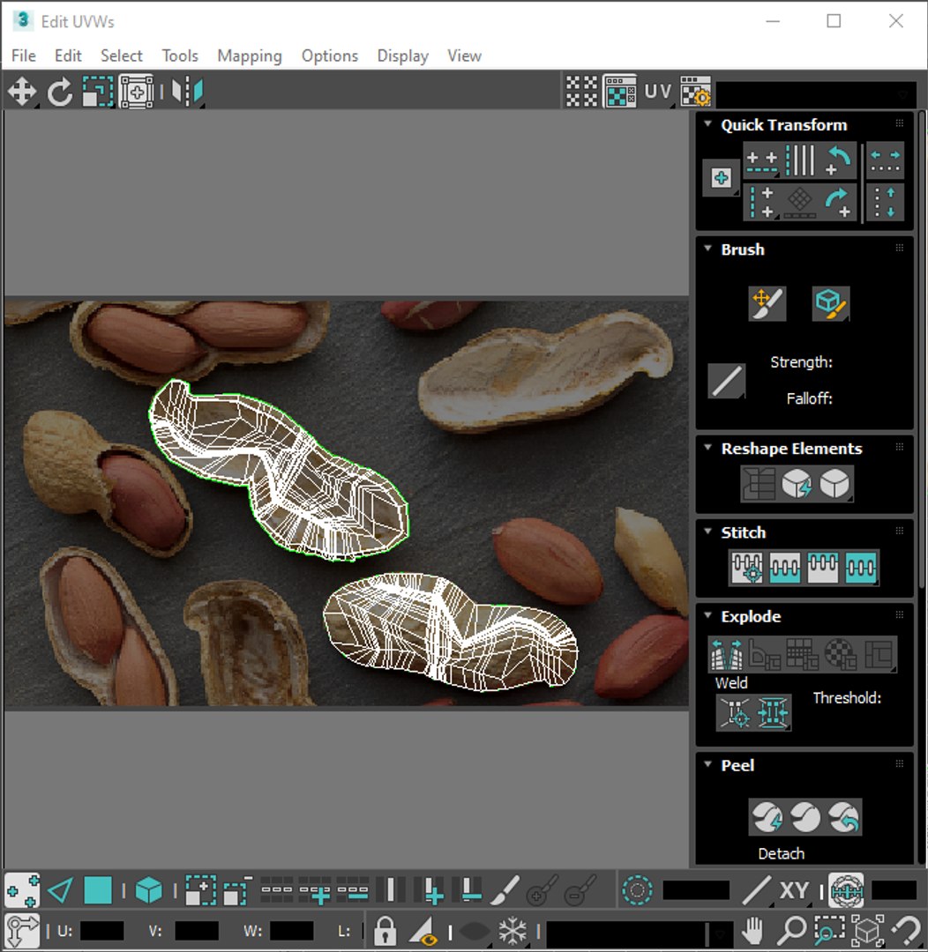Click Stitch to Target icon
The image size is (928, 952).
click(747, 569)
